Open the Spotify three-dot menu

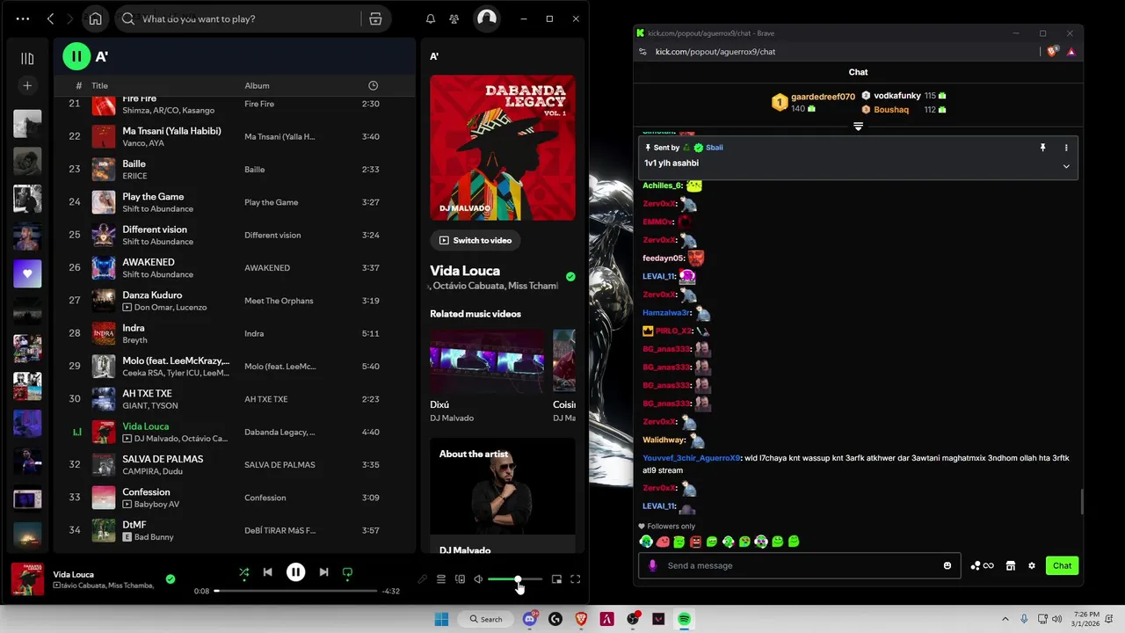(x=23, y=18)
